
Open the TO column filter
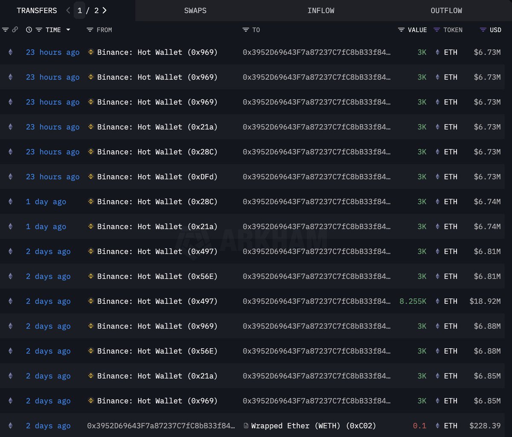[x=245, y=30]
